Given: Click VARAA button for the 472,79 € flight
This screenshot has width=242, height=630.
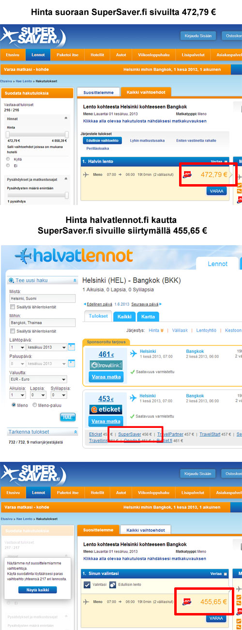Looking at the screenshot, I should (x=216, y=191).
